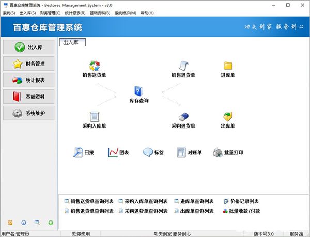Minimize the Bestores window
Image resolution: width=310 pixels, height=237 pixels.
tap(274, 5)
